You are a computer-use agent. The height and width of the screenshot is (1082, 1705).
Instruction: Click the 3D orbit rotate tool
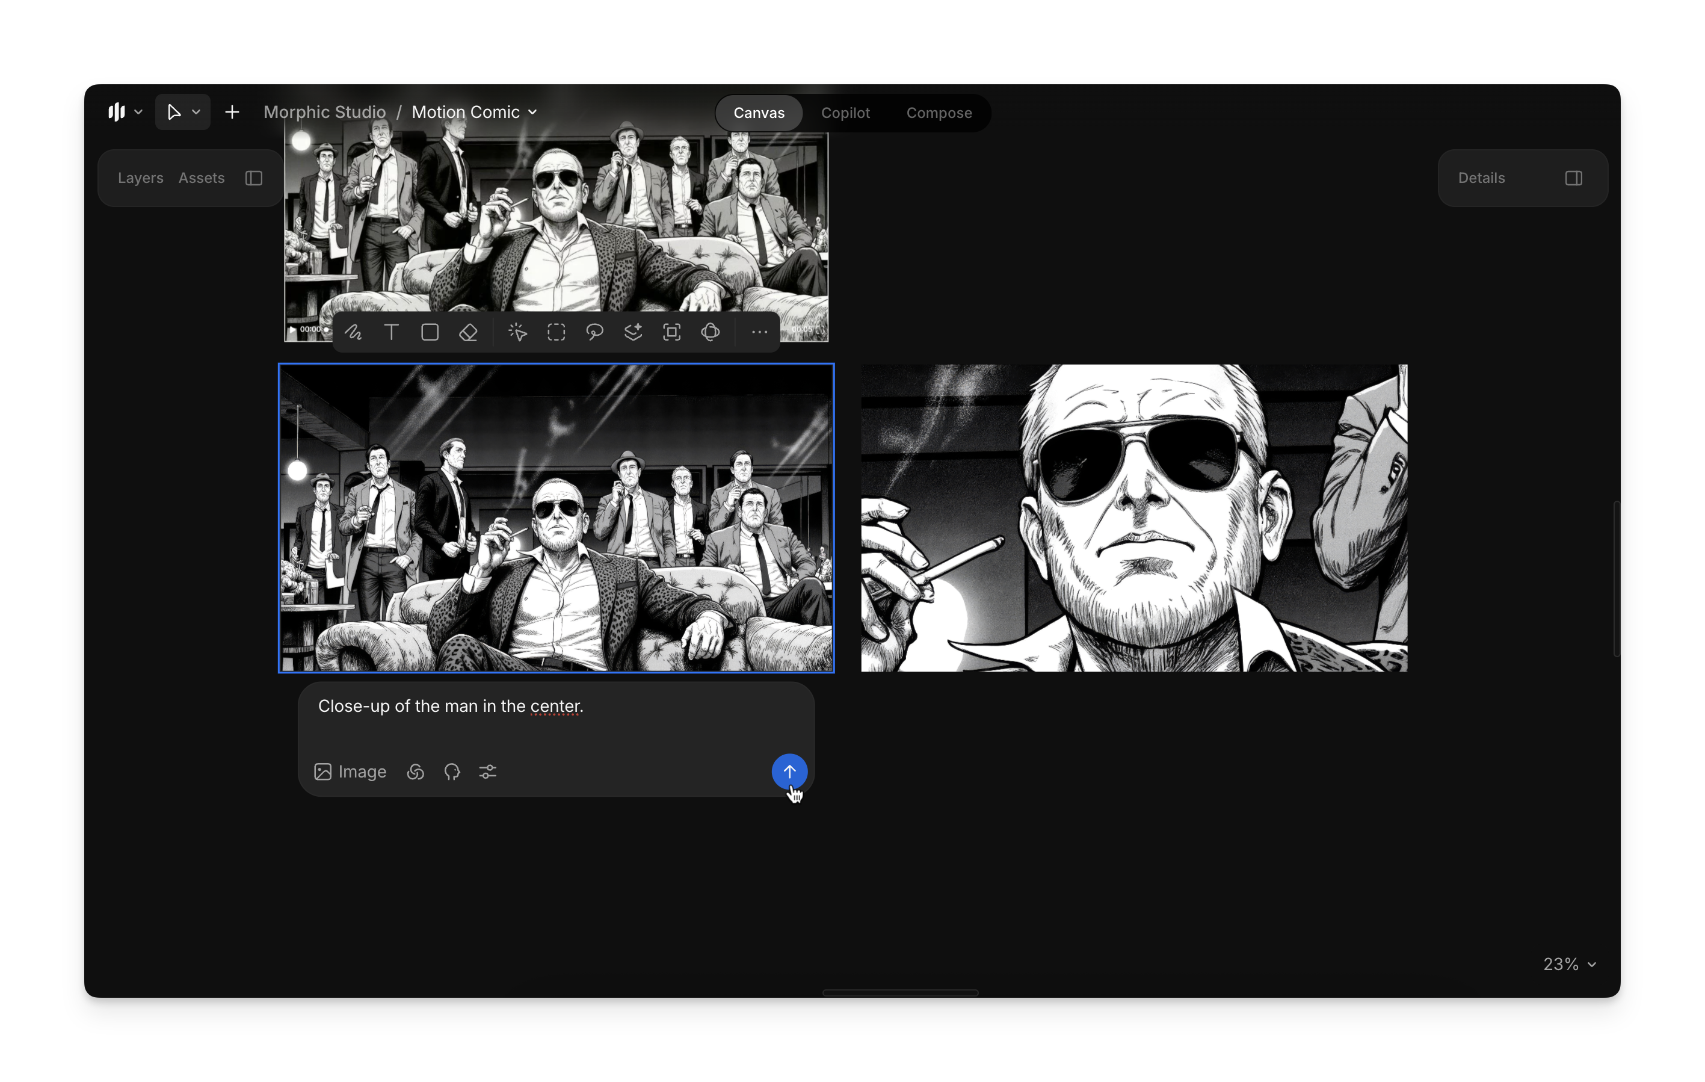pos(710,332)
